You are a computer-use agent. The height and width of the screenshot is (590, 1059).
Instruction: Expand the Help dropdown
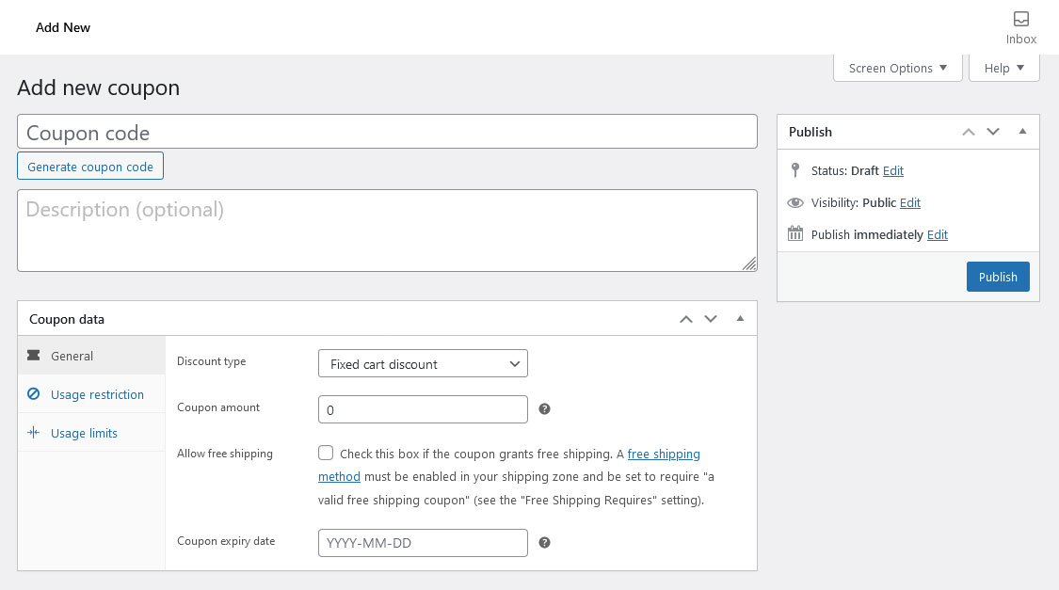click(x=1004, y=68)
